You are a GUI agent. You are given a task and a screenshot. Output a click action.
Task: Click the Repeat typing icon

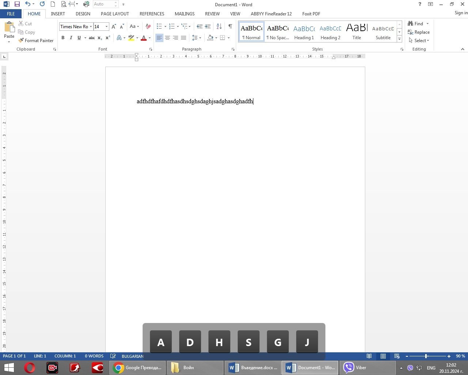pyautogui.click(x=42, y=4)
